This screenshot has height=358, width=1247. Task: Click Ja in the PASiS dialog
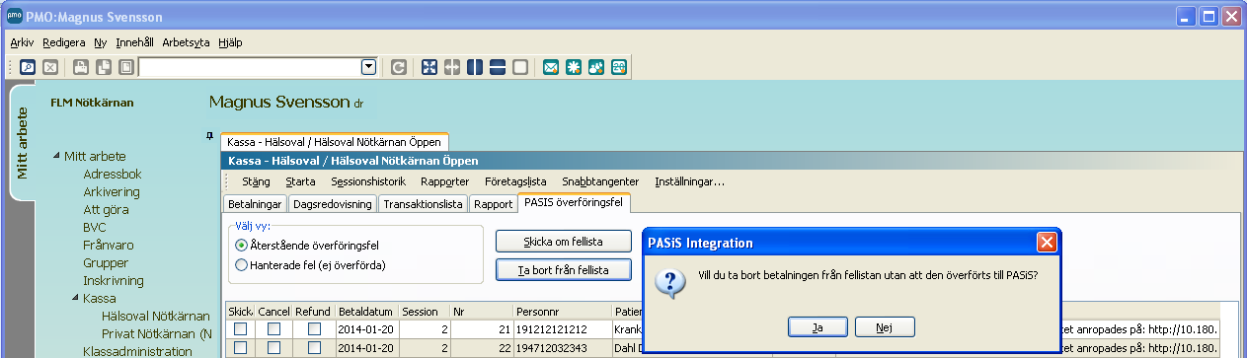[818, 327]
